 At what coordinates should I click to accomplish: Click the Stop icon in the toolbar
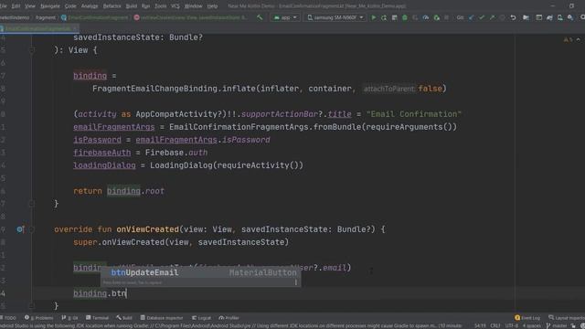coord(447,17)
